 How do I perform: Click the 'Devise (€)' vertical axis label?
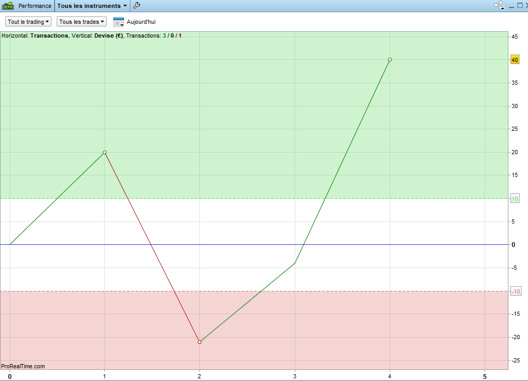point(109,36)
